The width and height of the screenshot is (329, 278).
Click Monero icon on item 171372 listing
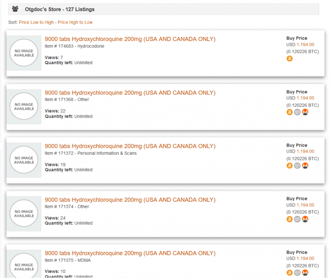305,166
